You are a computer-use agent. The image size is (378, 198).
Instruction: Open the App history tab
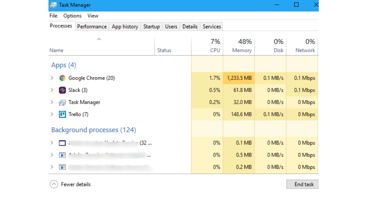(x=125, y=26)
